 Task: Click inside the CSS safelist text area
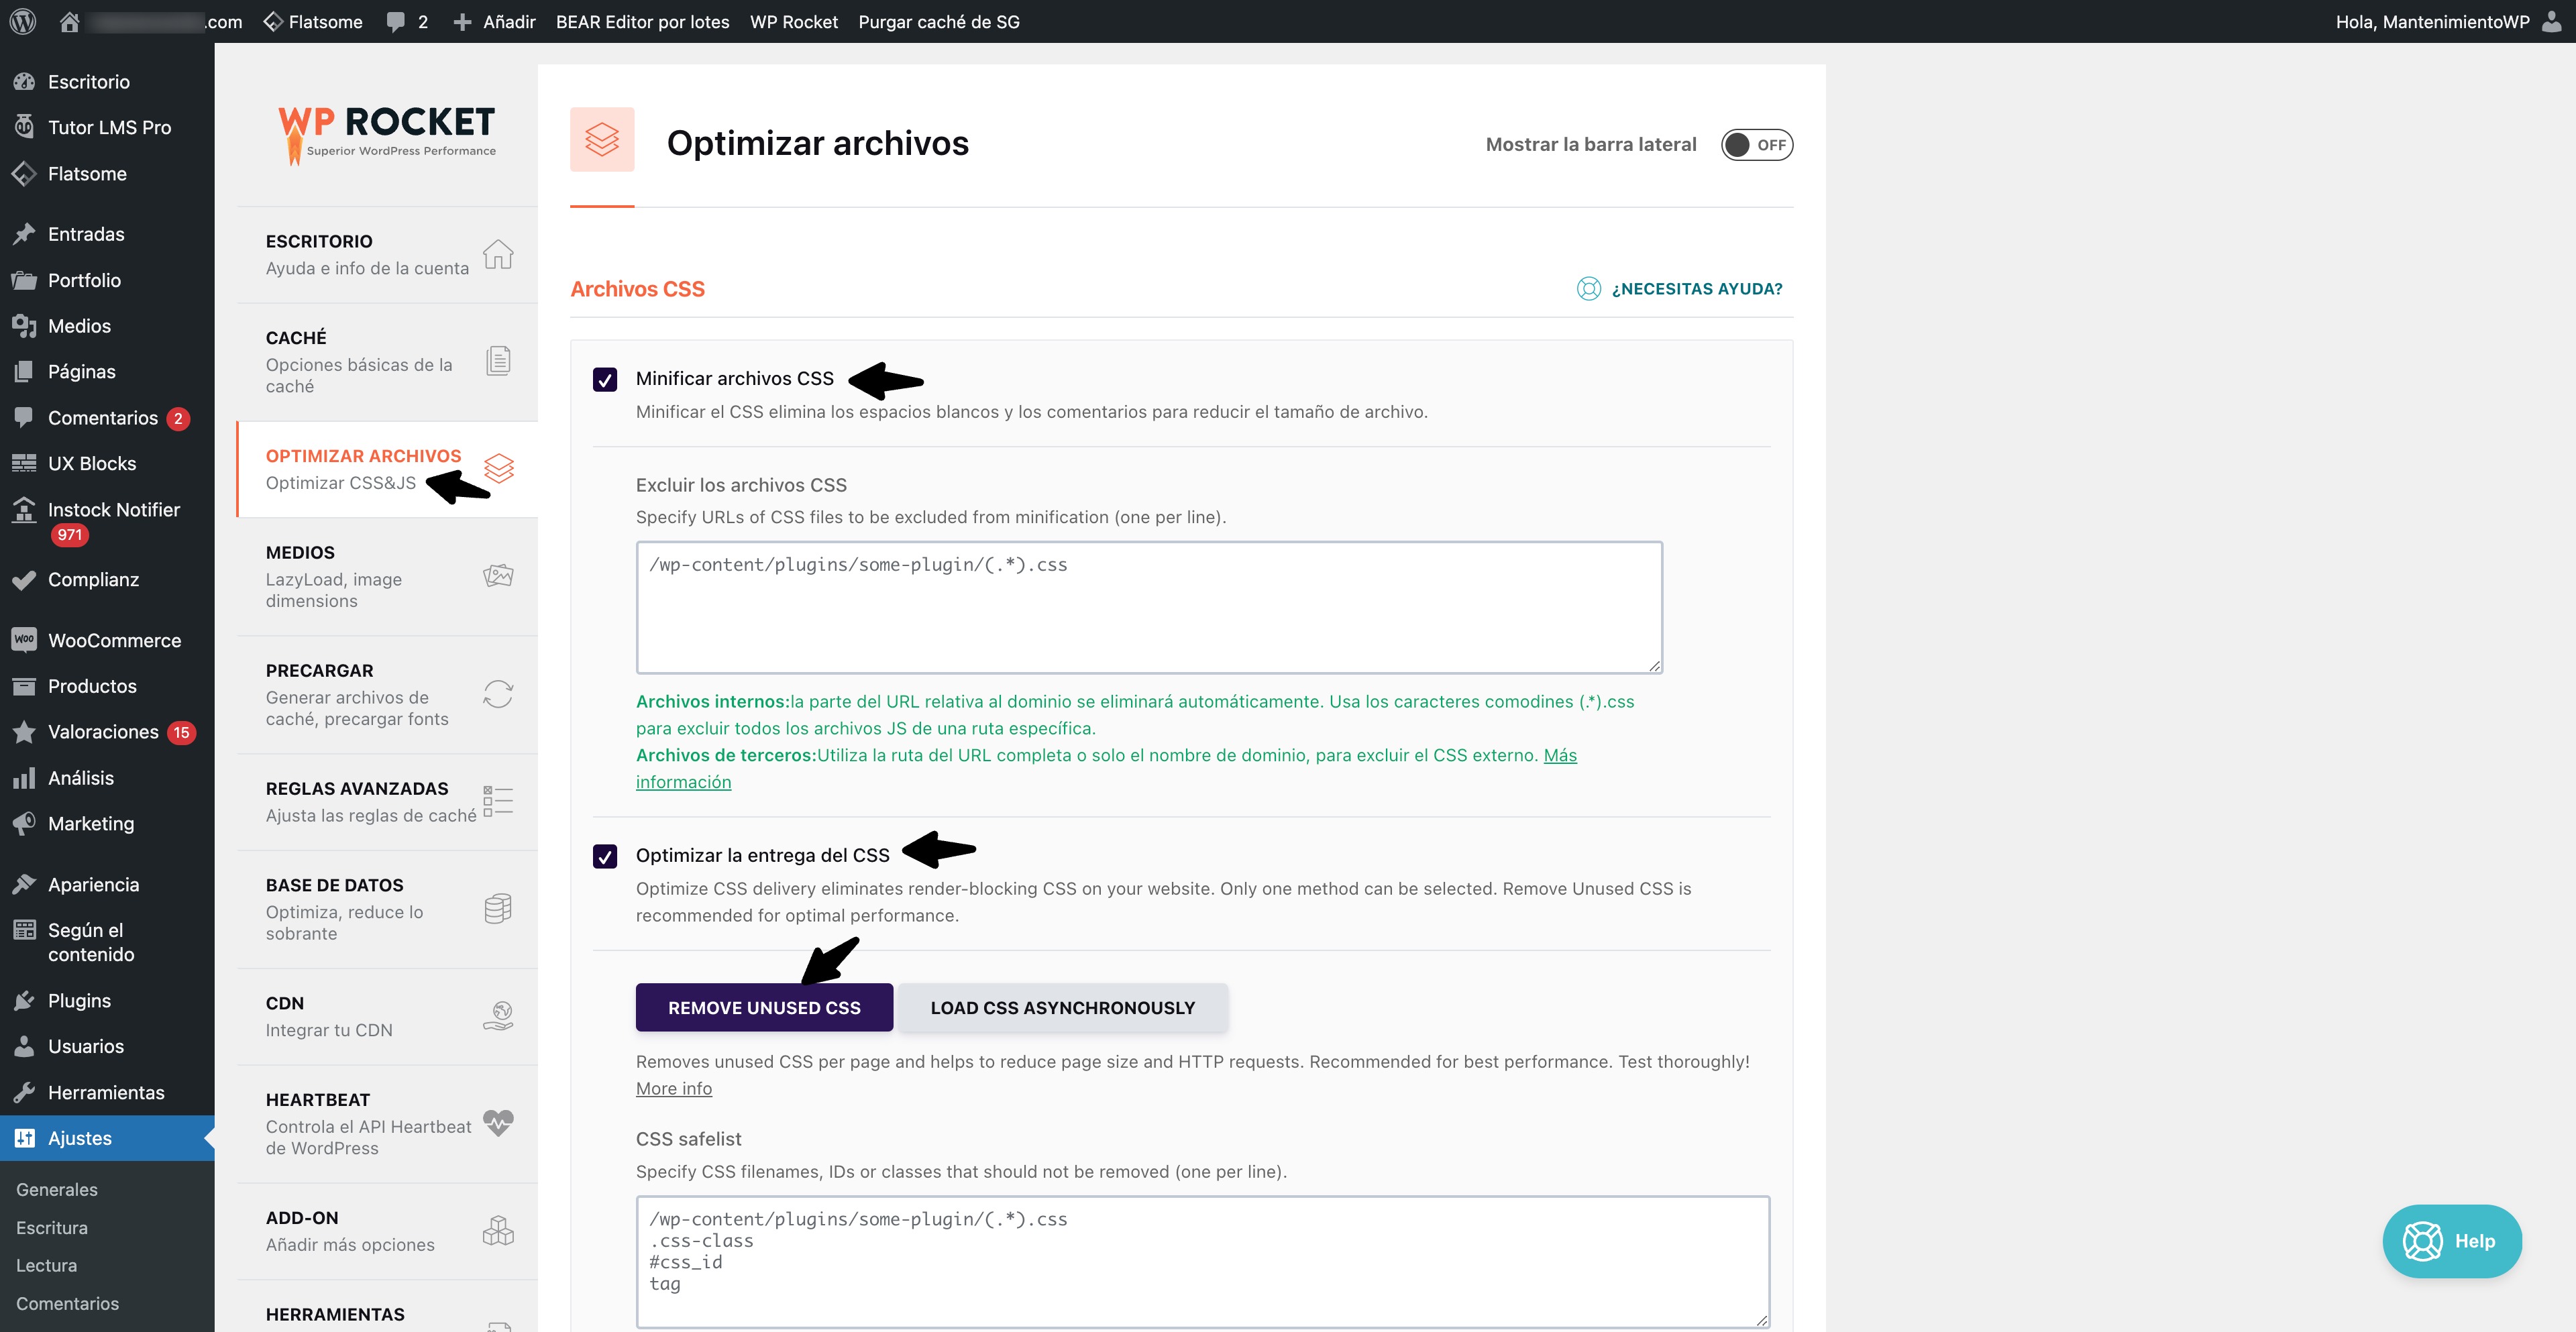pyautogui.click(x=1200, y=1260)
